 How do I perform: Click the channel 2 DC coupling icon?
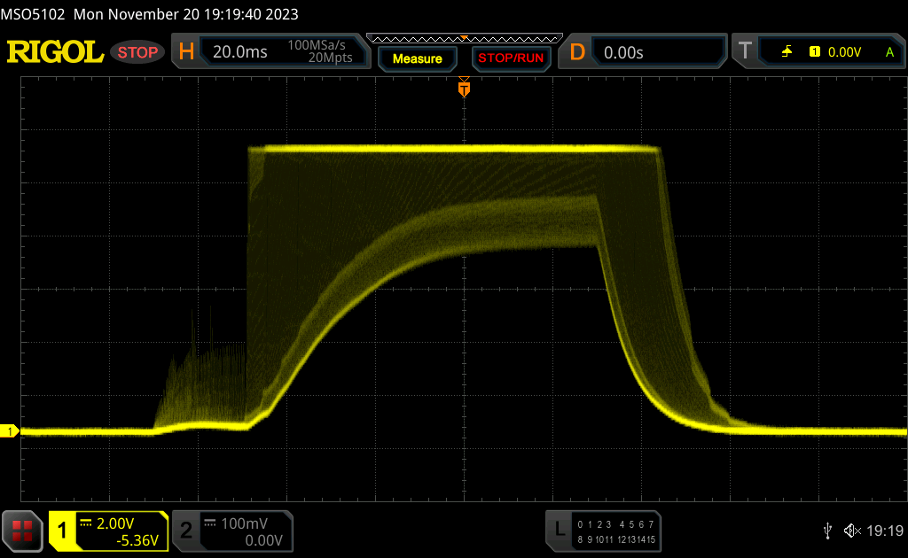209,523
